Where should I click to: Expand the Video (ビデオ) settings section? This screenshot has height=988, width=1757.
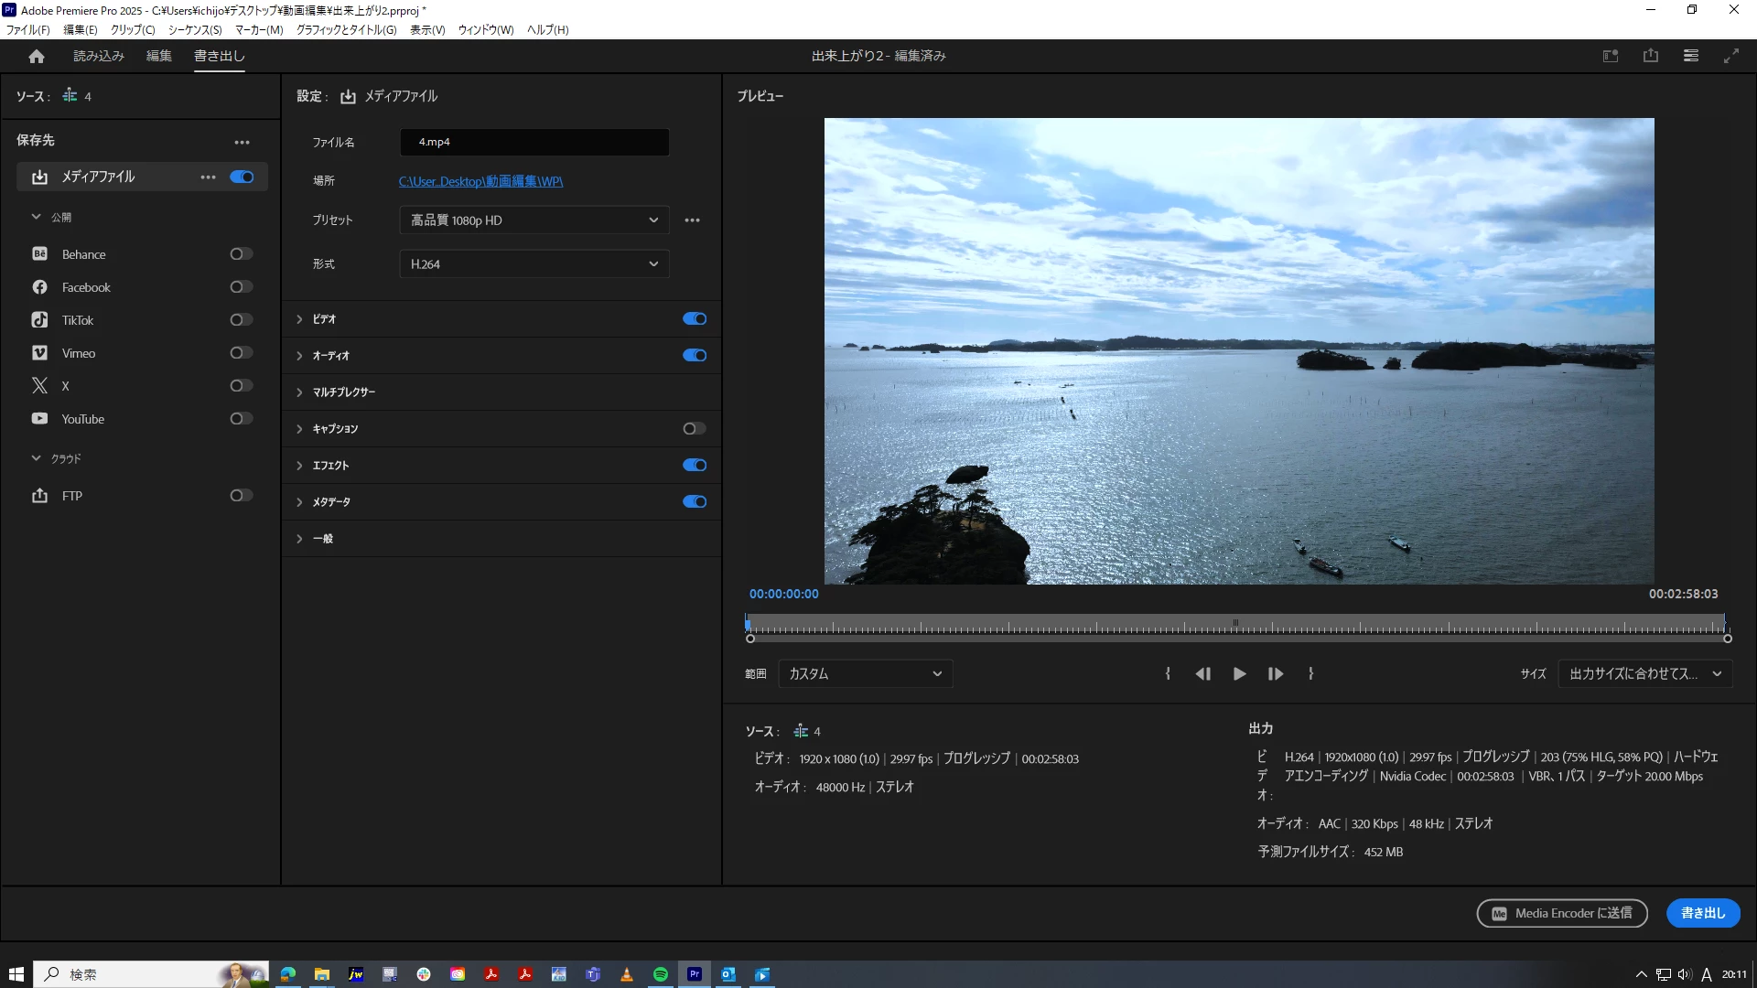(x=299, y=319)
